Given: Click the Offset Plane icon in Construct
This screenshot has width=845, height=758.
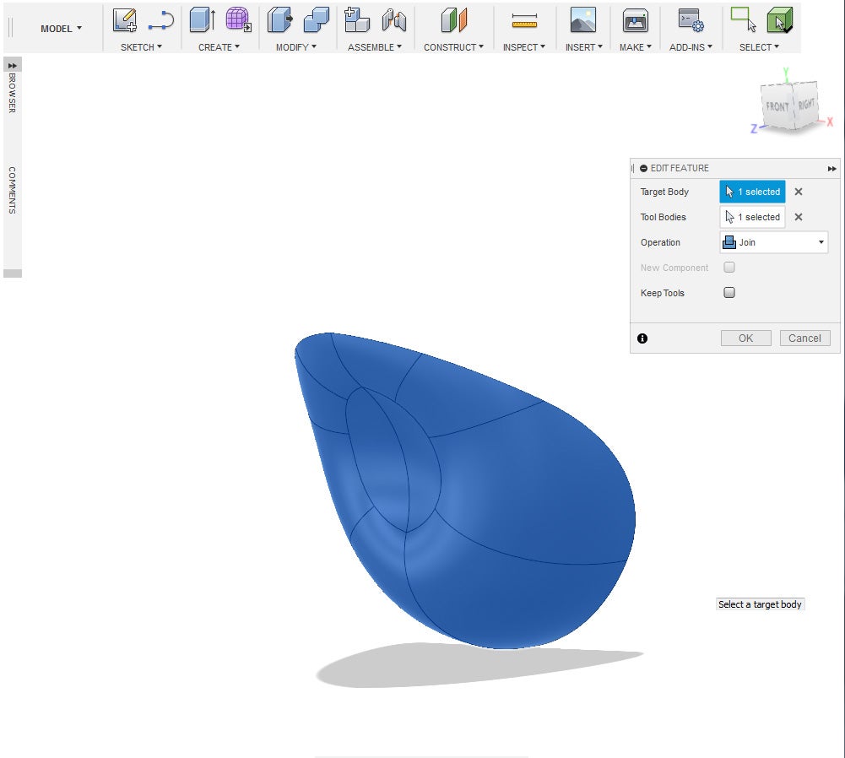Looking at the screenshot, I should coord(454,20).
